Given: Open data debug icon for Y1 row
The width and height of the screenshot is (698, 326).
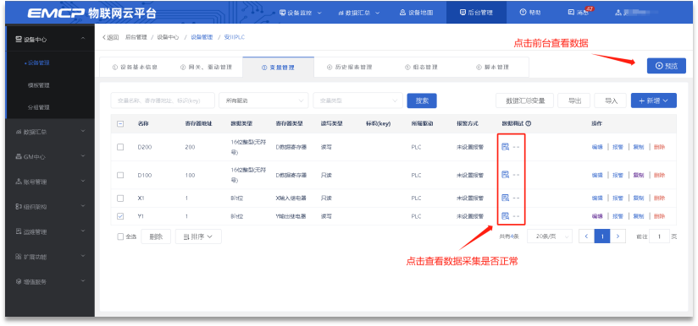Looking at the screenshot, I should 505,216.
